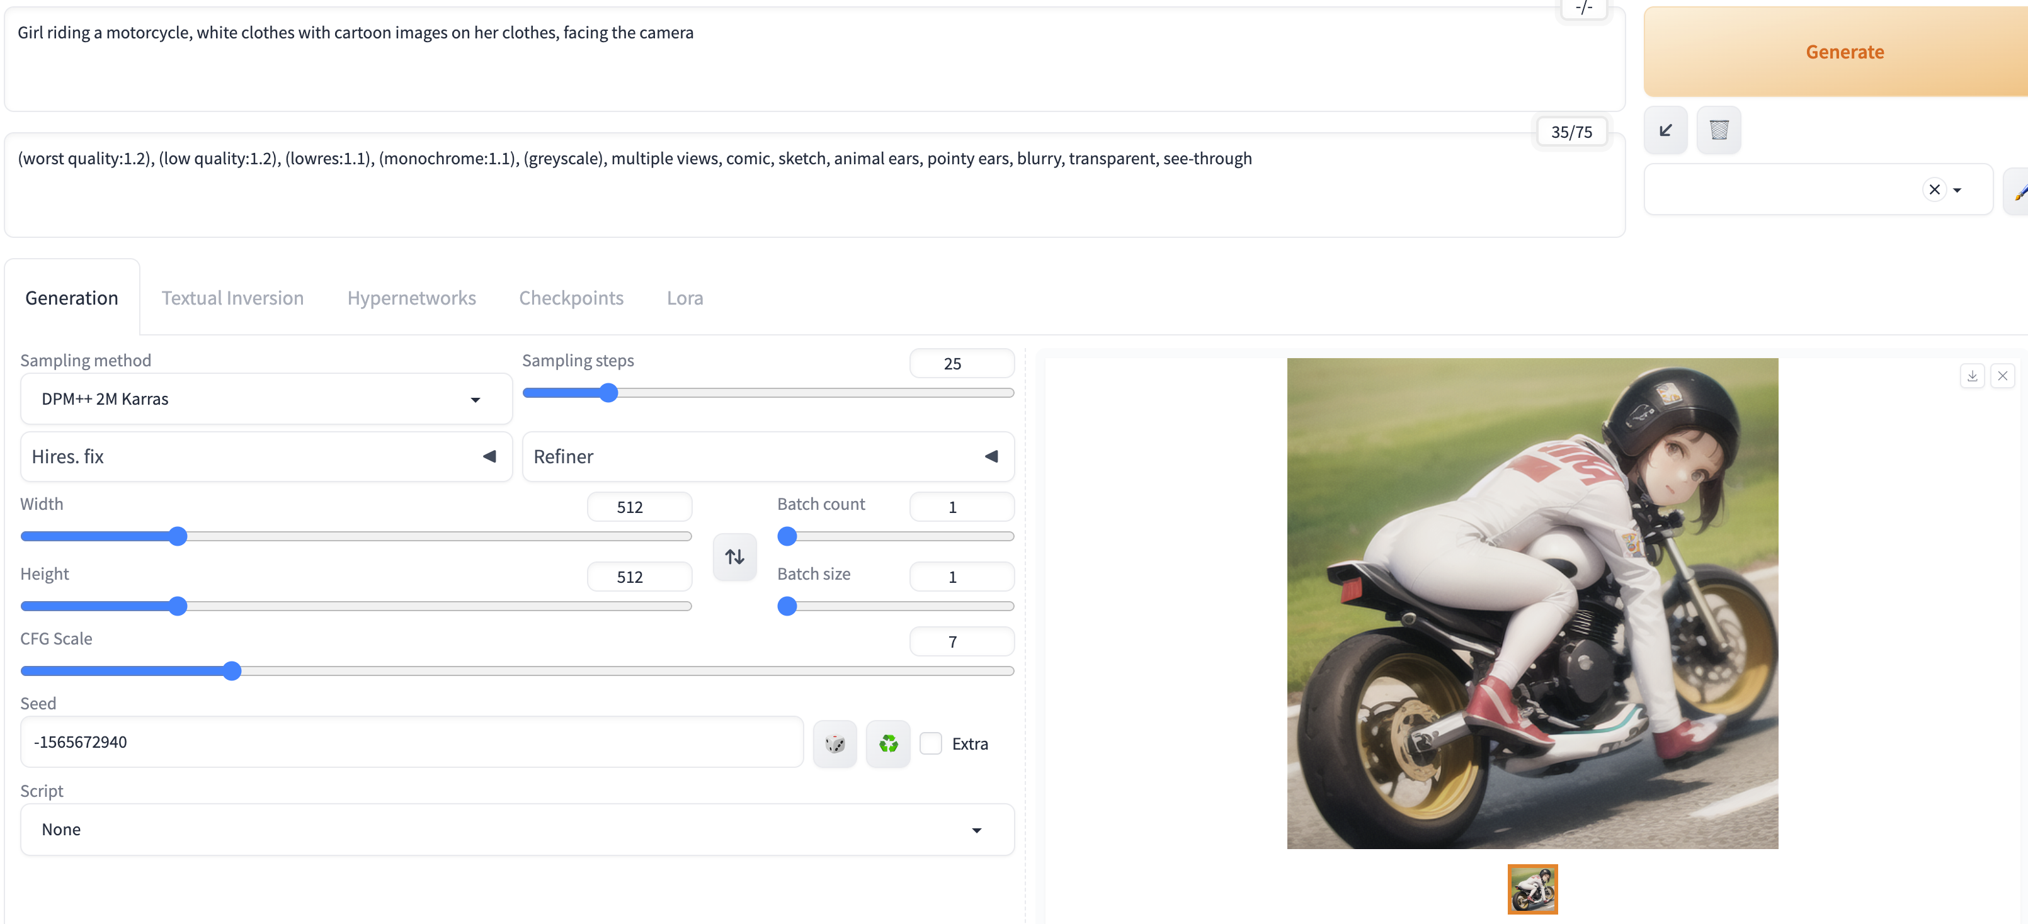The image size is (2028, 924).
Task: Click the dice random seed icon
Action: [x=835, y=743]
